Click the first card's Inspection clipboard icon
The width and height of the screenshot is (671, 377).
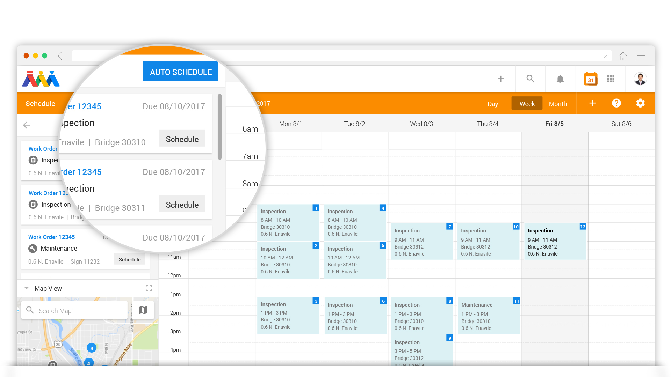[x=33, y=160]
